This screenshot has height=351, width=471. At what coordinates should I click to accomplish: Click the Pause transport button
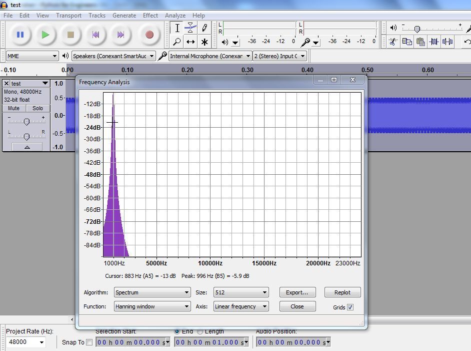tap(20, 35)
